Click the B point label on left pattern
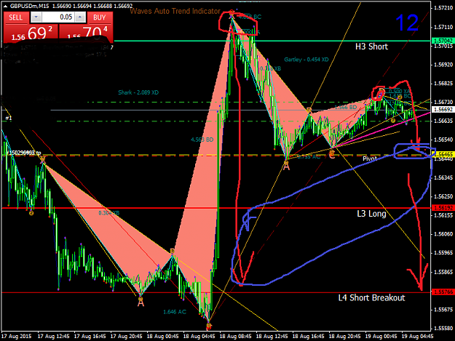 172,251
